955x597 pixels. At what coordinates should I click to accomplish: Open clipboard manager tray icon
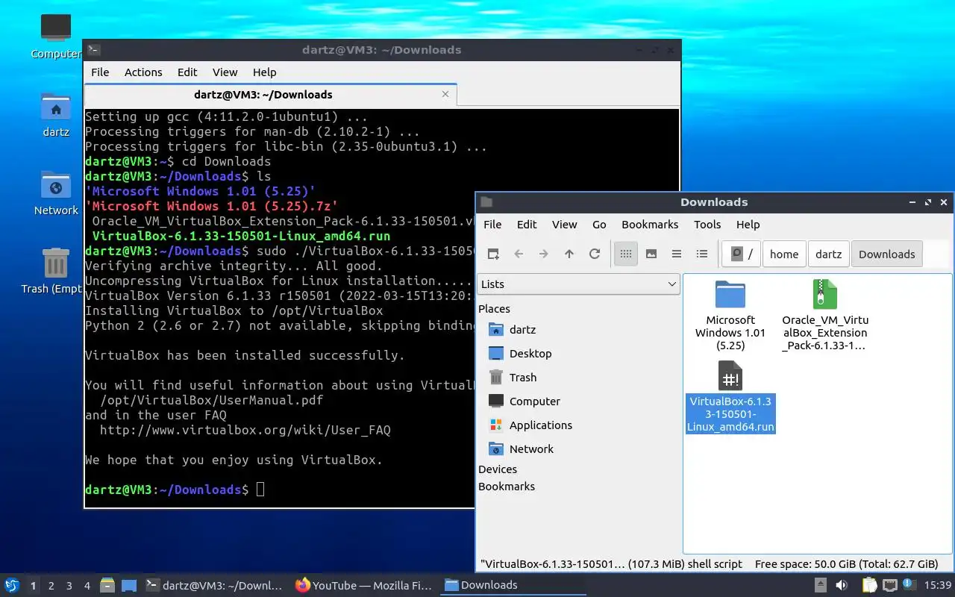[870, 585]
